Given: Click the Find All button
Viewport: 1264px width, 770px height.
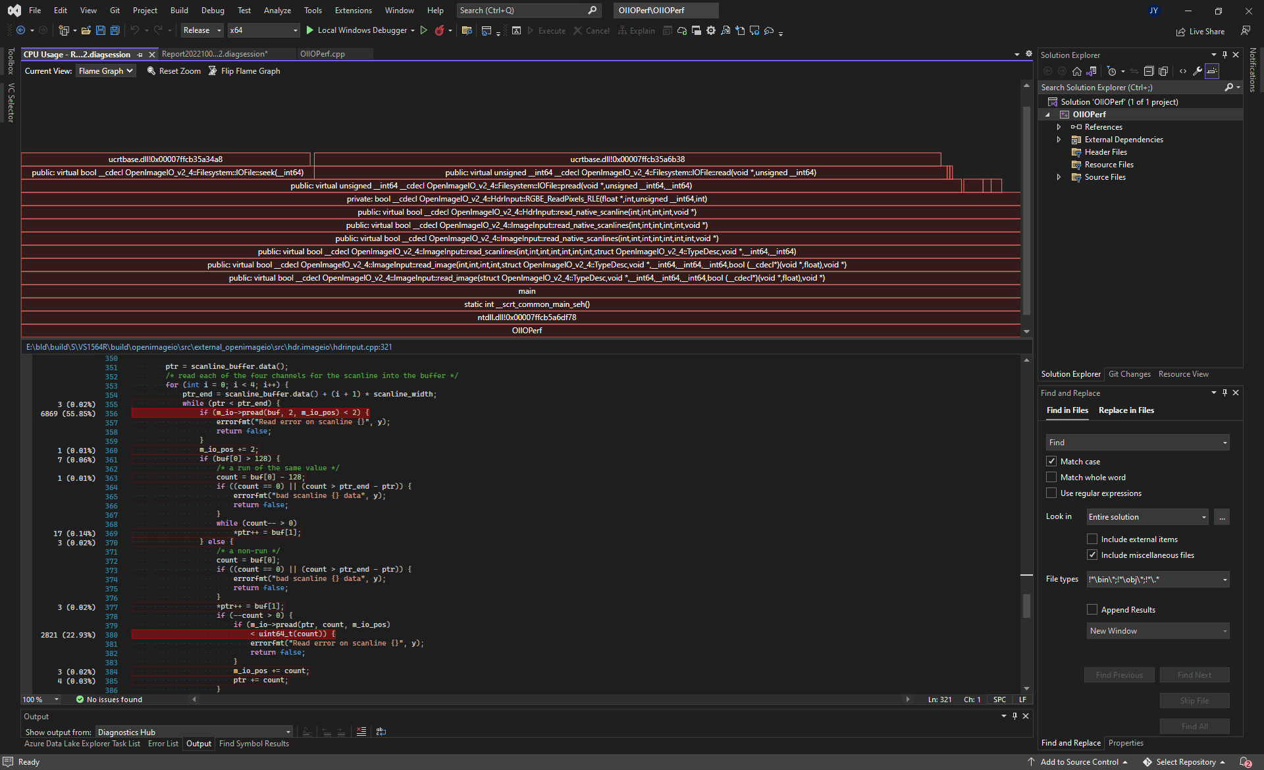Looking at the screenshot, I should pyautogui.click(x=1194, y=726).
